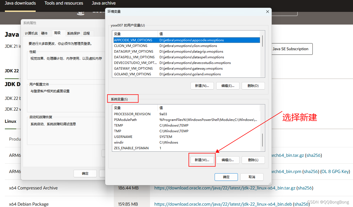Open sha256 link for x64 deb package
The image size is (353, 207).
click(301, 204)
